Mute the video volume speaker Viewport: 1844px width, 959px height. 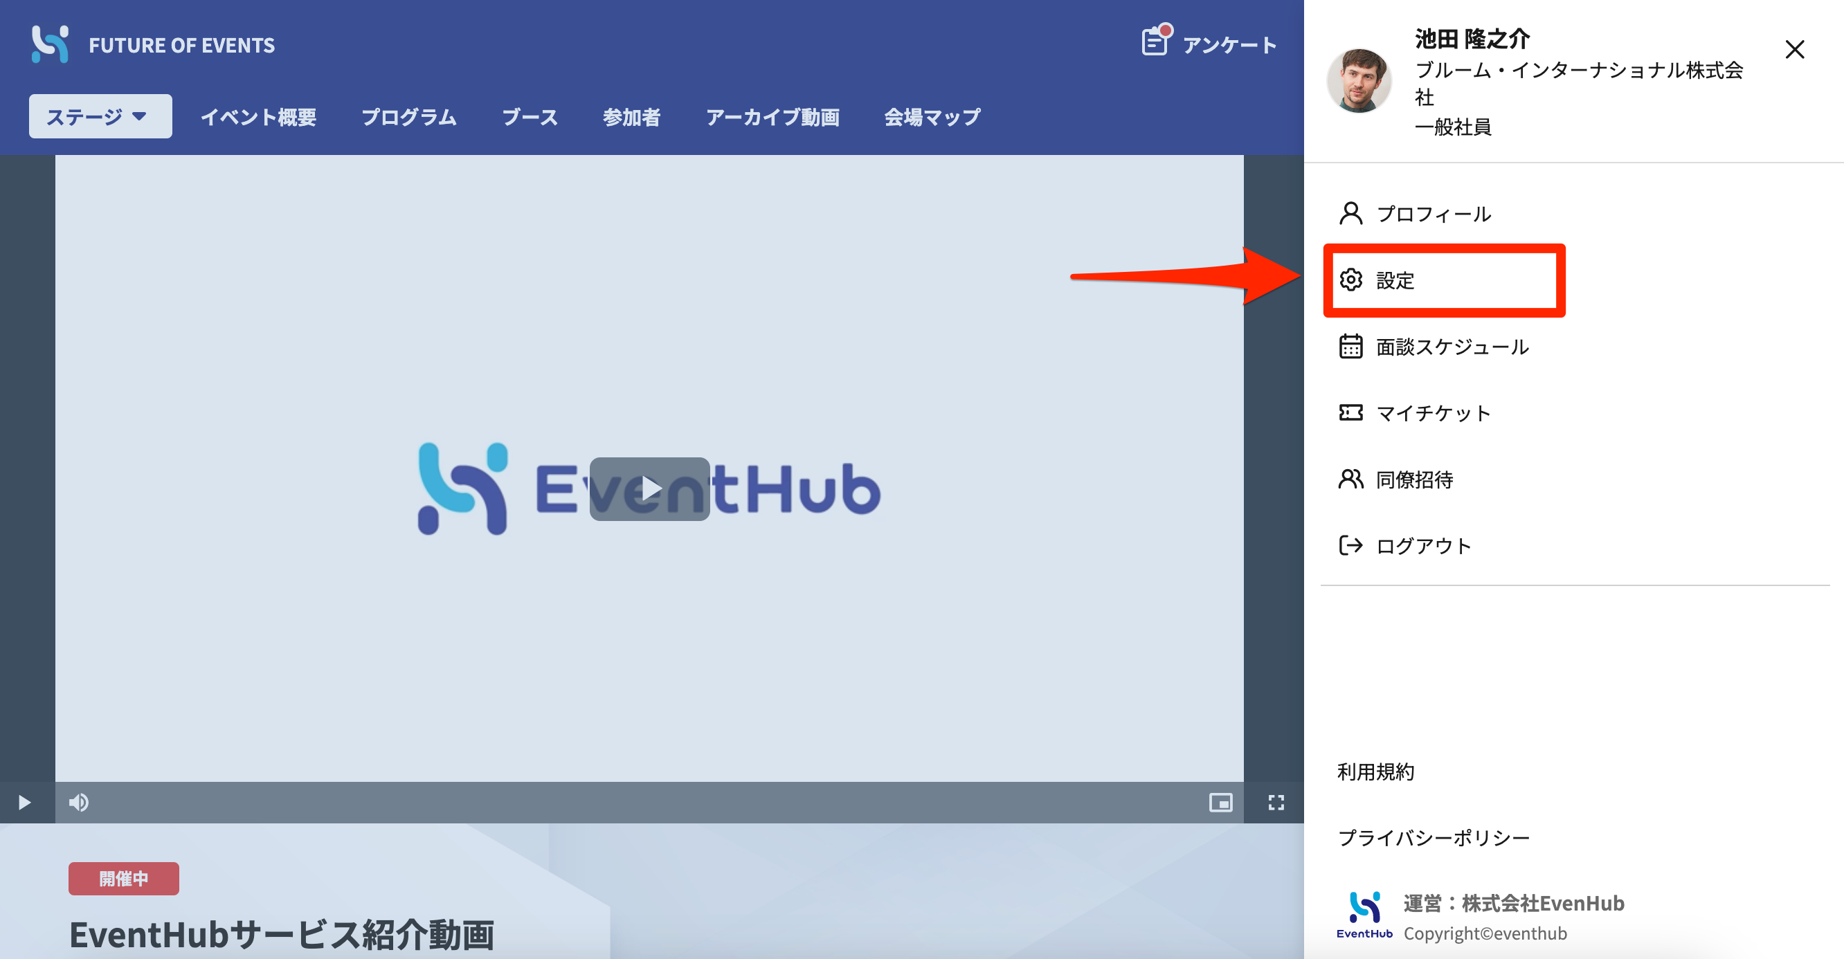[79, 802]
